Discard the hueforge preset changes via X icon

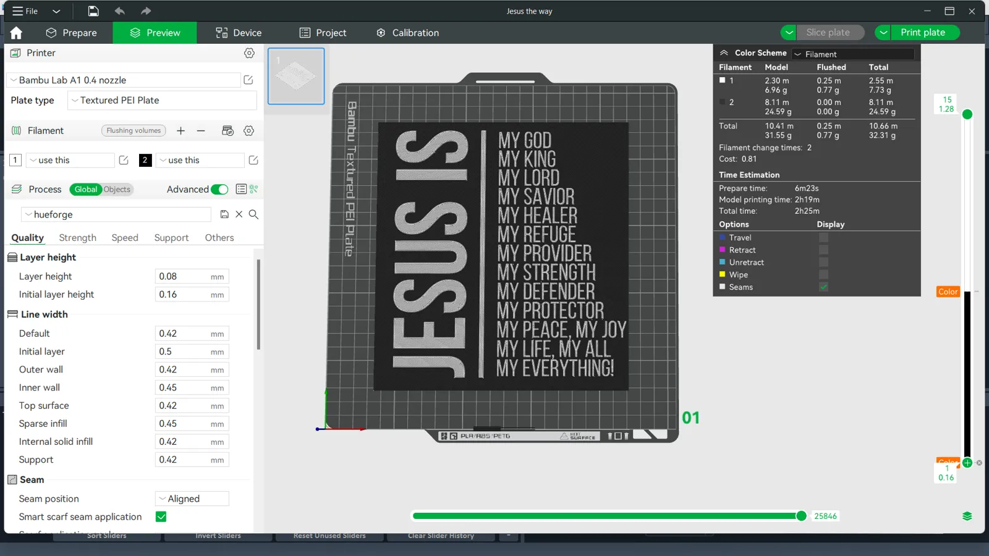(x=239, y=214)
